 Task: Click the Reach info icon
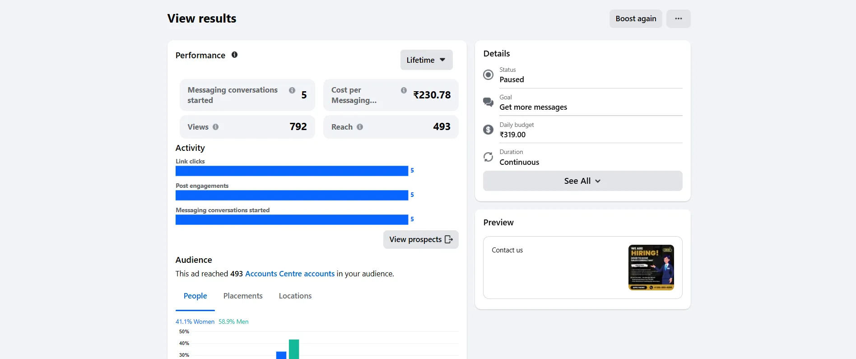[360, 127]
